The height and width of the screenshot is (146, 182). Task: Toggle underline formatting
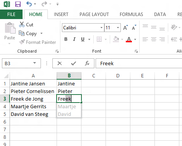tap(83, 39)
